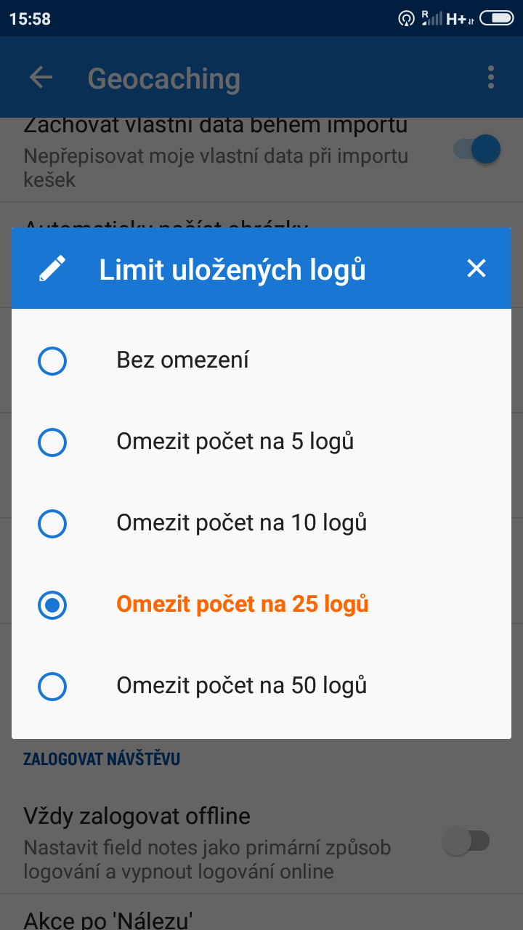Choose radio button for 5 logů limit
Screen dimensions: 523x930
point(52,442)
